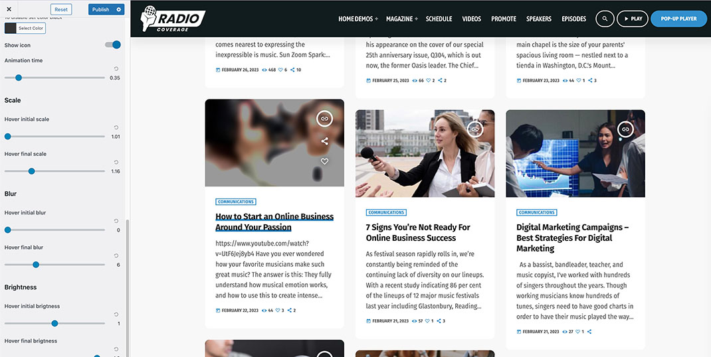Image resolution: width=711 pixels, height=357 pixels.
Task: Toggle the Show icon switch
Action: coord(113,44)
